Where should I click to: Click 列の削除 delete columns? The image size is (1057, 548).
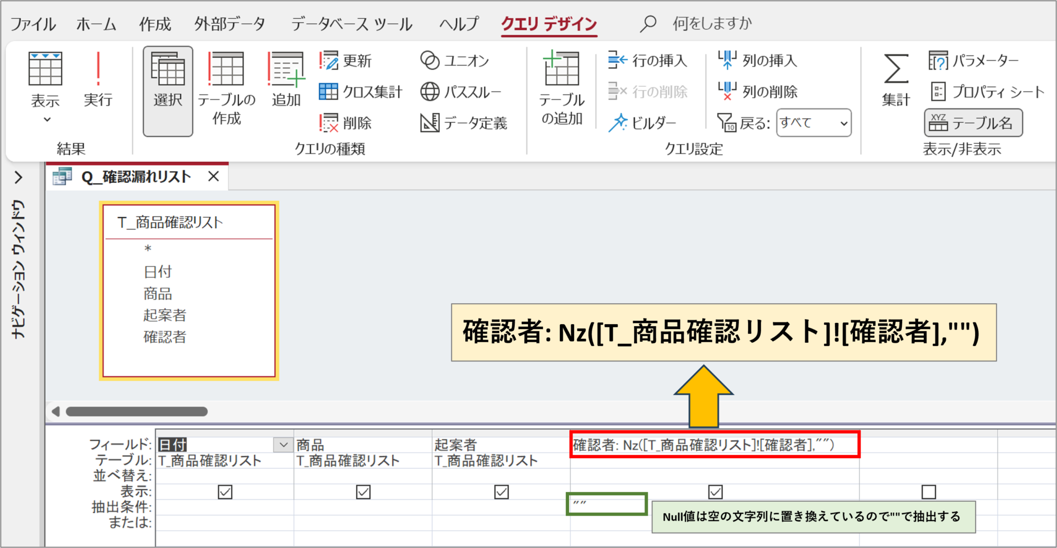tap(758, 92)
